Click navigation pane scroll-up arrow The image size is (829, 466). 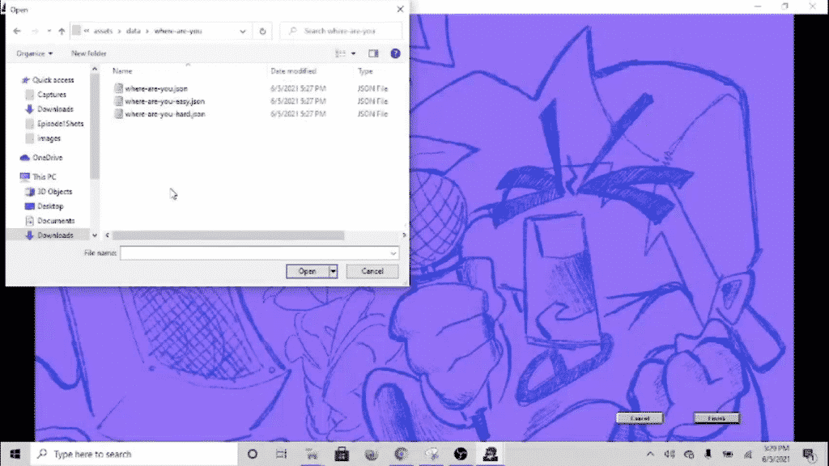pyautogui.click(x=95, y=70)
